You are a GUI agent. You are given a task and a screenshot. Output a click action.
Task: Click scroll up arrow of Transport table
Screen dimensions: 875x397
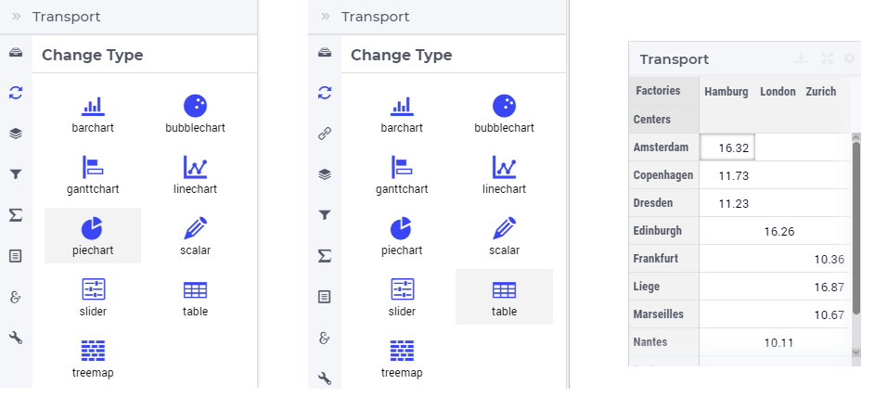(x=856, y=137)
